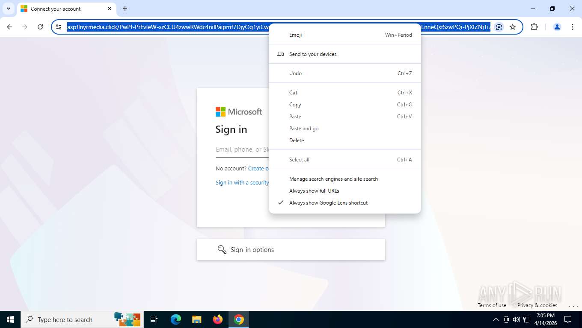The width and height of the screenshot is (582, 328).
Task: Open Manage search engines and site search
Action: [345, 179]
